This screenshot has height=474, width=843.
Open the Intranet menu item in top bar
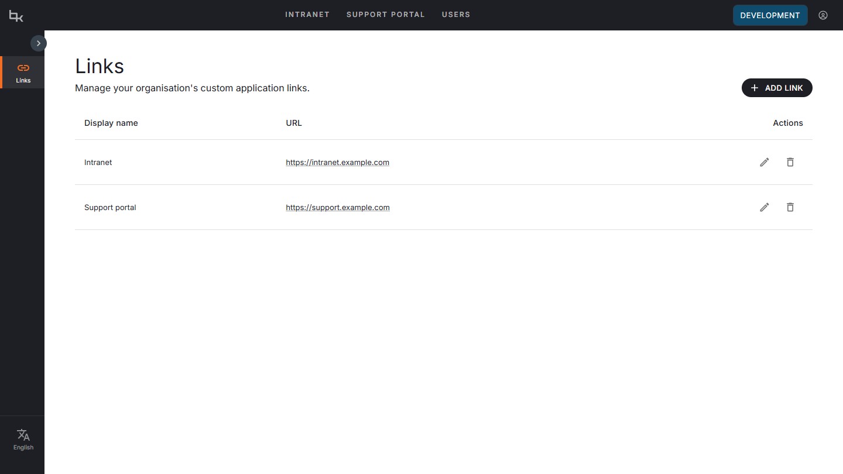(x=307, y=15)
